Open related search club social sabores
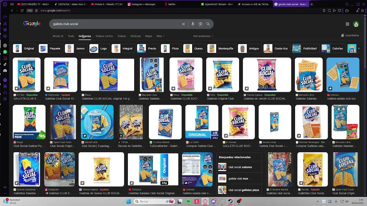Image resolution: width=367 pixels, height=206 pixels. tap(239, 167)
